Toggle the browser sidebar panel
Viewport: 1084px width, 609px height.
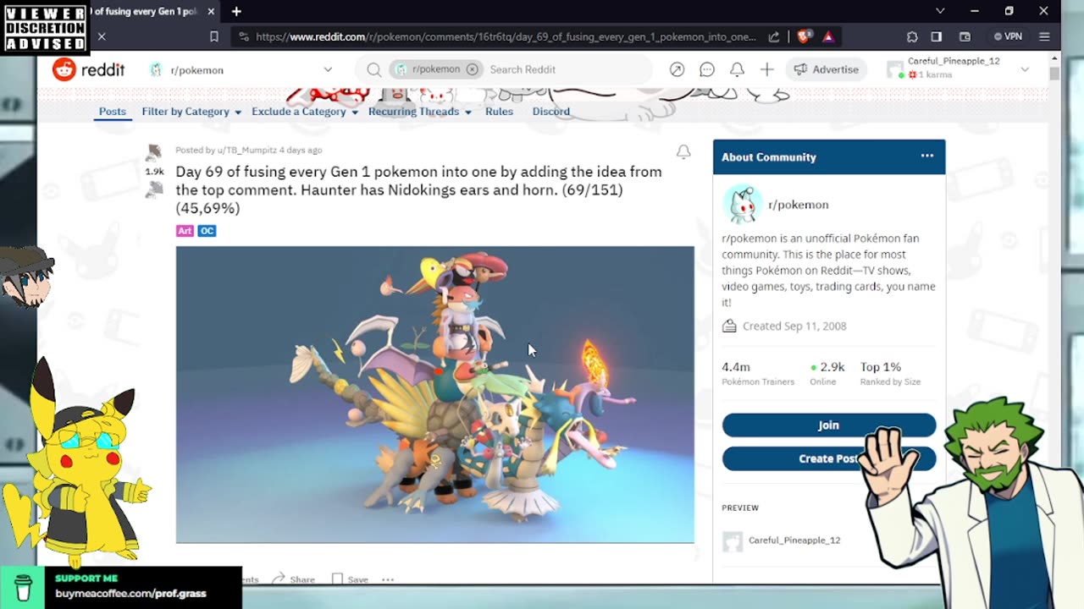(937, 36)
